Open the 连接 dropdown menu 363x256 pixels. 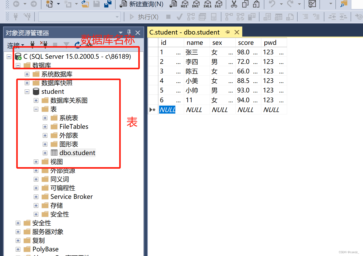coord(15,45)
